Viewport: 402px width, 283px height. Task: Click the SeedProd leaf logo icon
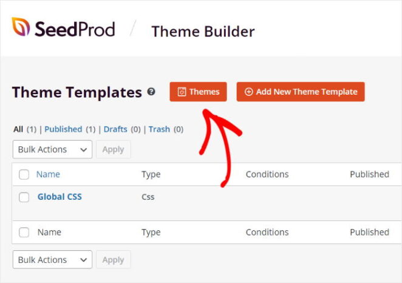pos(21,27)
